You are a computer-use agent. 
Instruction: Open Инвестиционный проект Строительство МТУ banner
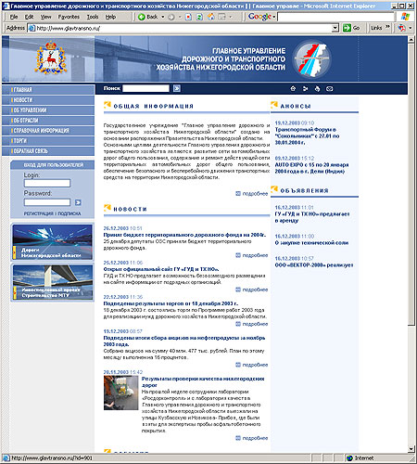53,282
